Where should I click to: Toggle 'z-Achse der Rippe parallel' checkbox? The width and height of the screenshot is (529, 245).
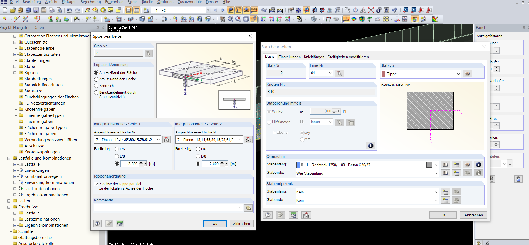point(96,184)
